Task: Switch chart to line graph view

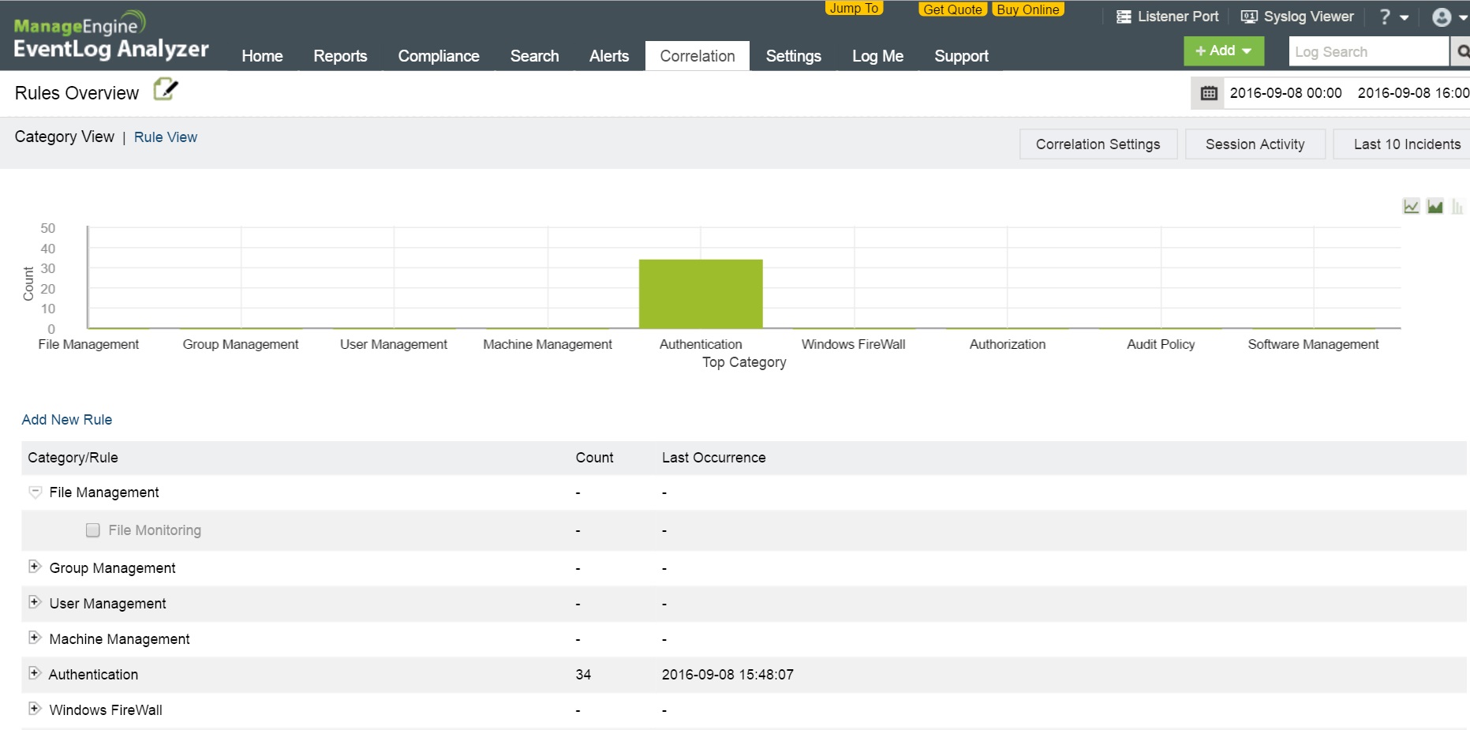Action: [x=1411, y=207]
